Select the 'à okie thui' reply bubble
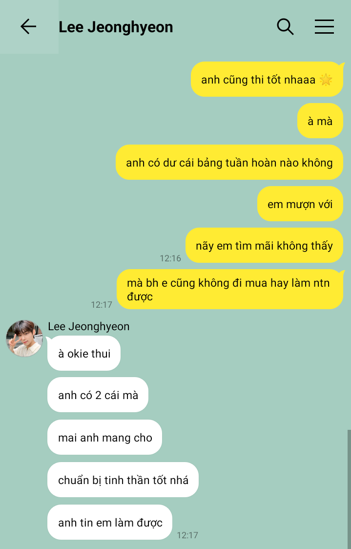This screenshot has height=549, width=351. pyautogui.click(x=84, y=353)
